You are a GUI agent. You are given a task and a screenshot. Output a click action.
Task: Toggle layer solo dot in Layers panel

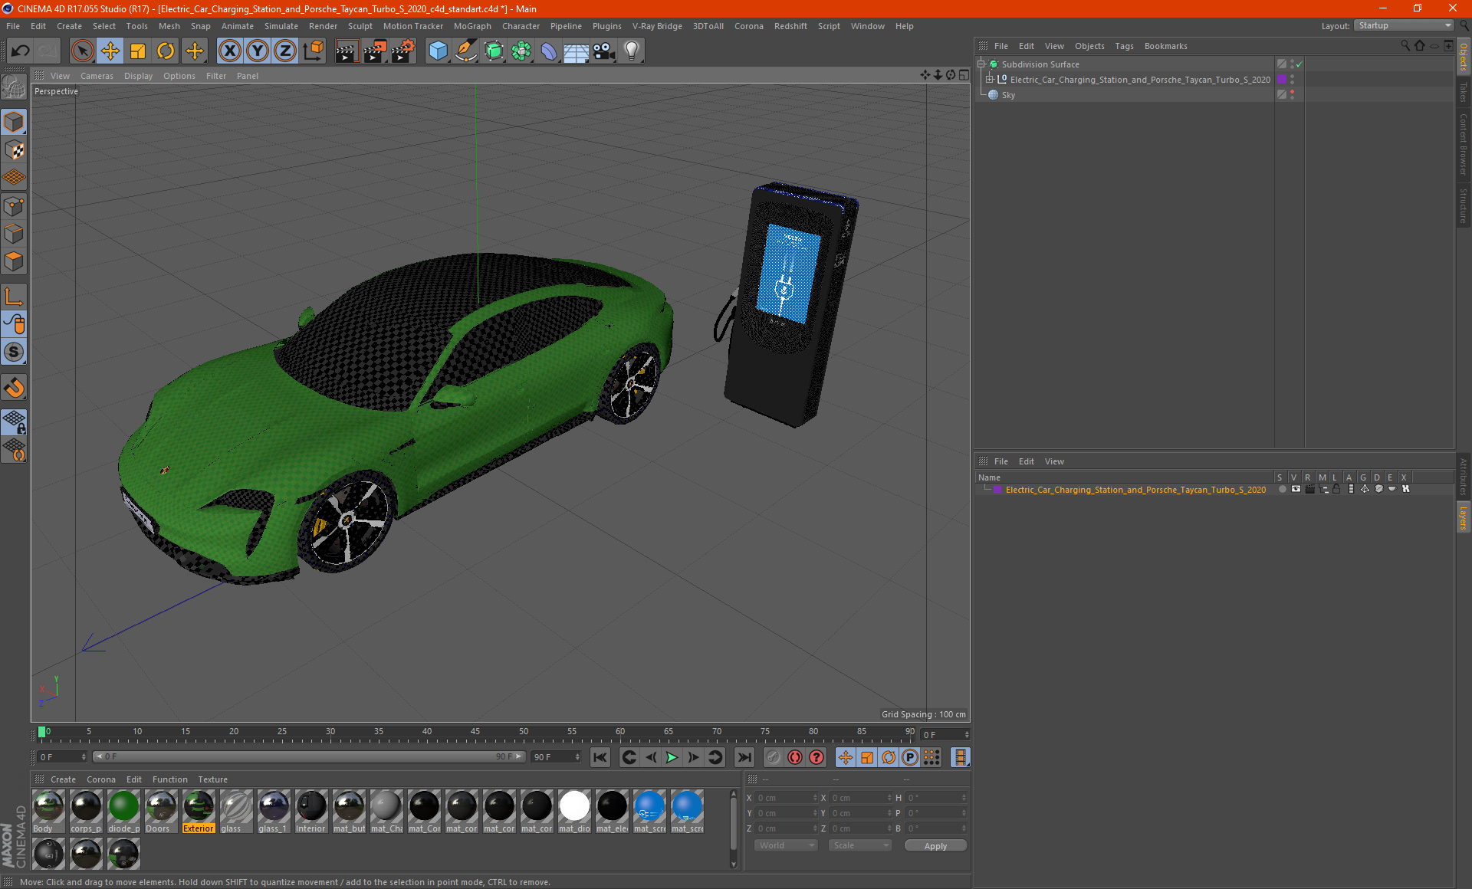(x=1282, y=489)
